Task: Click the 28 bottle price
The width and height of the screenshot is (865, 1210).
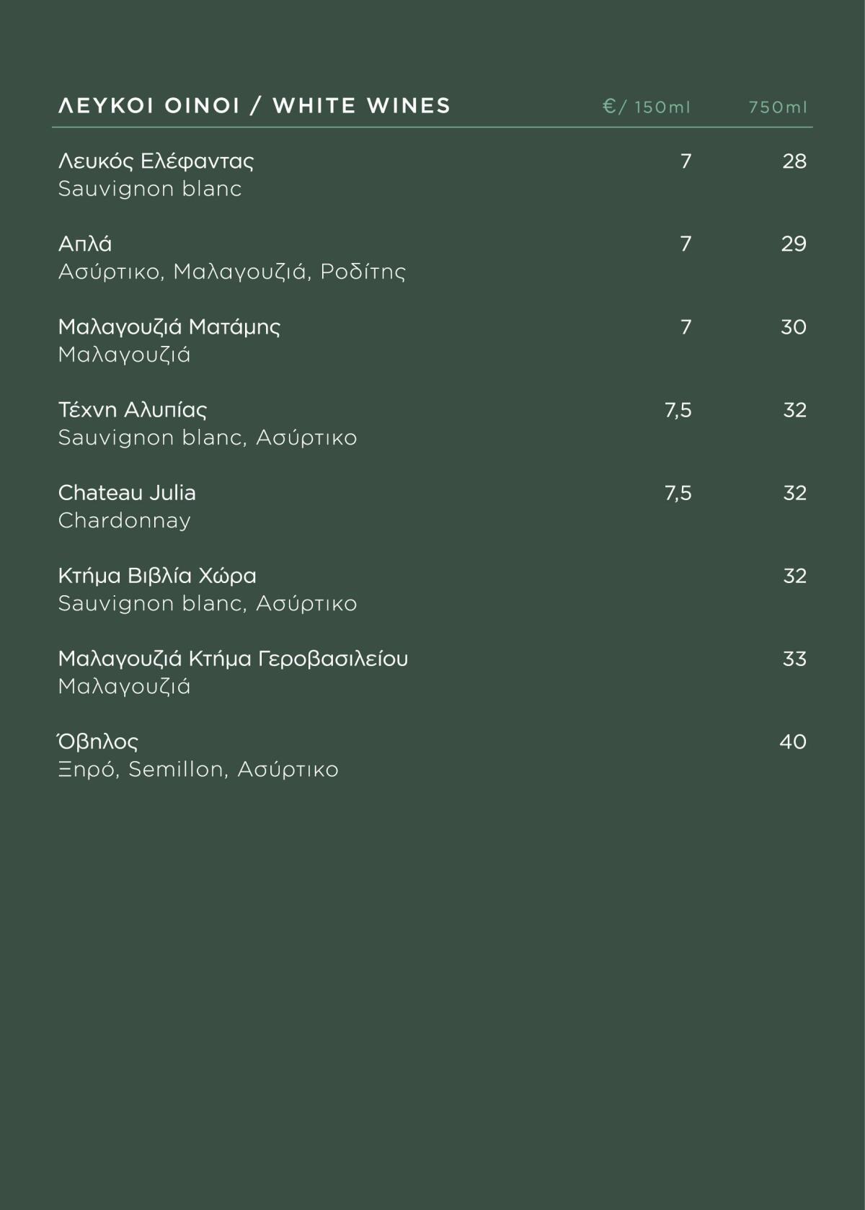Action: (x=794, y=161)
